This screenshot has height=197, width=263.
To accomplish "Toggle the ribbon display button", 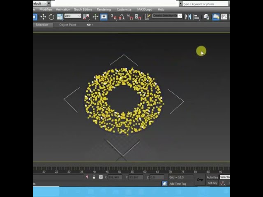I will click(216, 17).
